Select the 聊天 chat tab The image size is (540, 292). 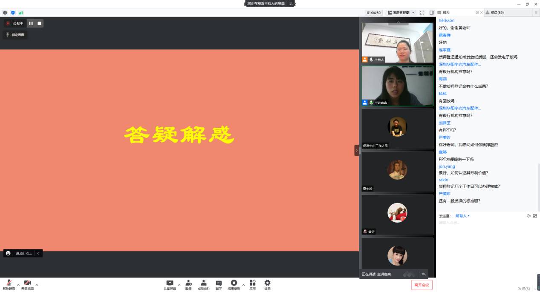(446, 13)
